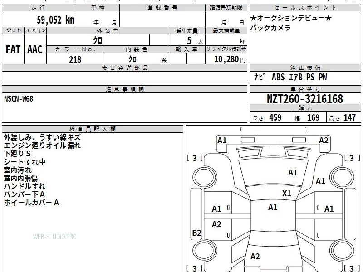Click the セールスポイント header
This screenshot has width=363, height=272.
pos(305,8)
